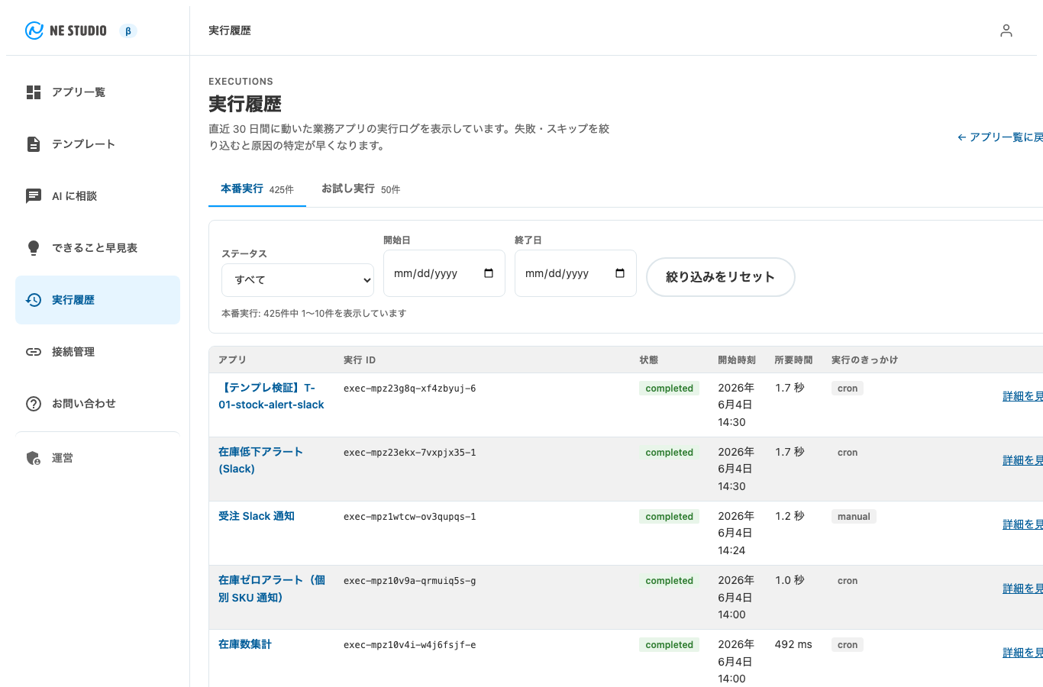View details for 在庫低下アラート row
The image size is (1043, 687).
click(x=1023, y=460)
